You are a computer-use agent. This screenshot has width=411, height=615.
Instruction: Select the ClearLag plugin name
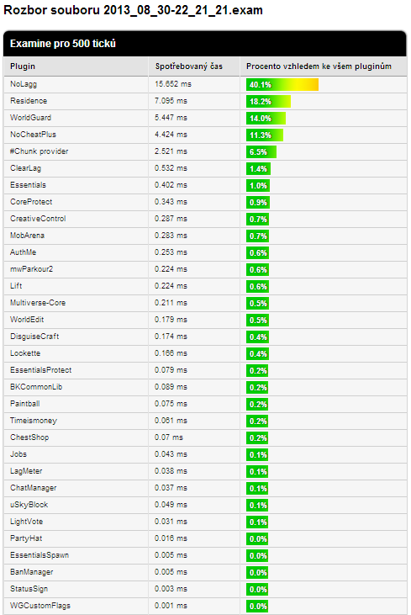pos(25,168)
